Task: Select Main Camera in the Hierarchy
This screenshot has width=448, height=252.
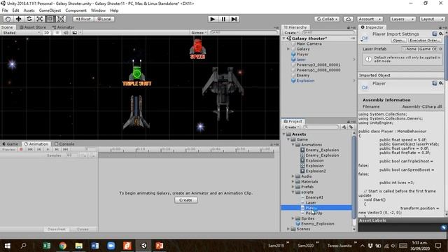Action: coord(309,43)
